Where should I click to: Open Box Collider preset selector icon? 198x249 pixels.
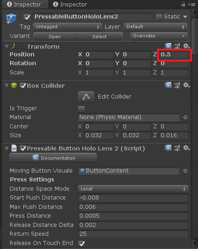177,85
